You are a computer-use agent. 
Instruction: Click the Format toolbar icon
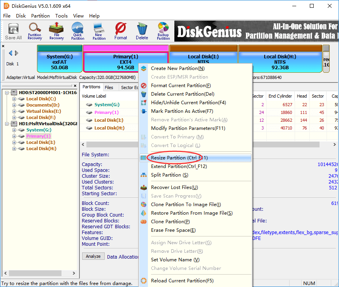[121, 31]
